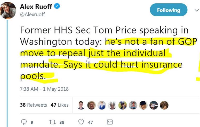Click the second liker avatar with glasses

91,105
